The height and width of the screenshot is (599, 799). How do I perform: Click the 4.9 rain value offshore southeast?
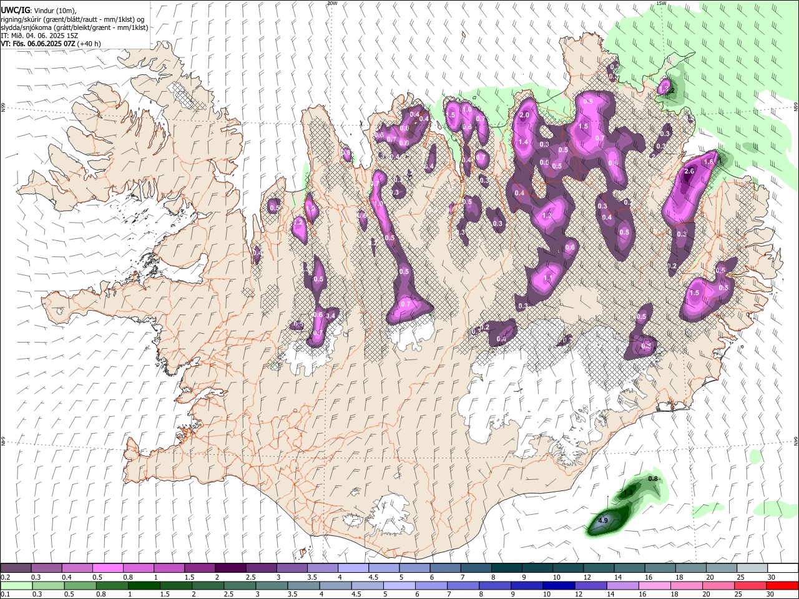(603, 520)
